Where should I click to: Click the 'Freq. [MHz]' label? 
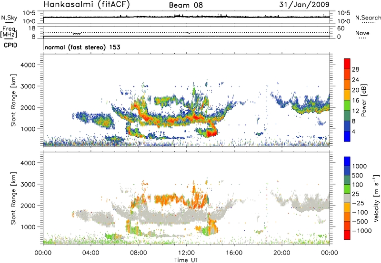pyautogui.click(x=9, y=32)
